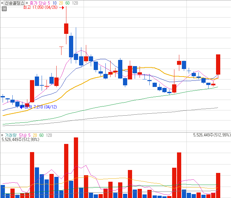Open the data table grid icon
This screenshot has height=198, width=231.
tap(4, 9)
